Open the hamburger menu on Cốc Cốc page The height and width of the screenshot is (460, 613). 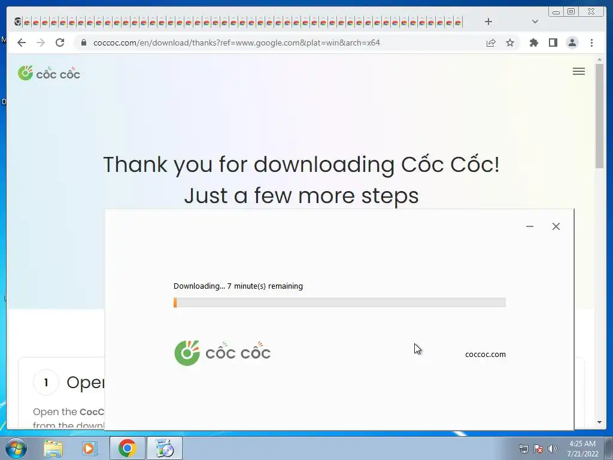[x=579, y=72]
